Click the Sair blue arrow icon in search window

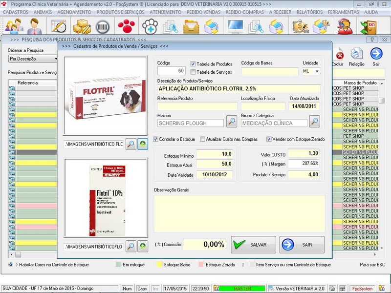coord(376,54)
